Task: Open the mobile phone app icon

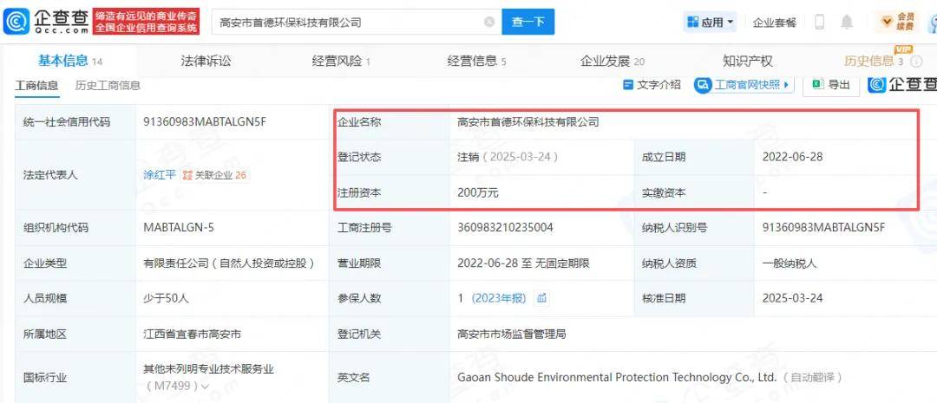Action: 819,23
